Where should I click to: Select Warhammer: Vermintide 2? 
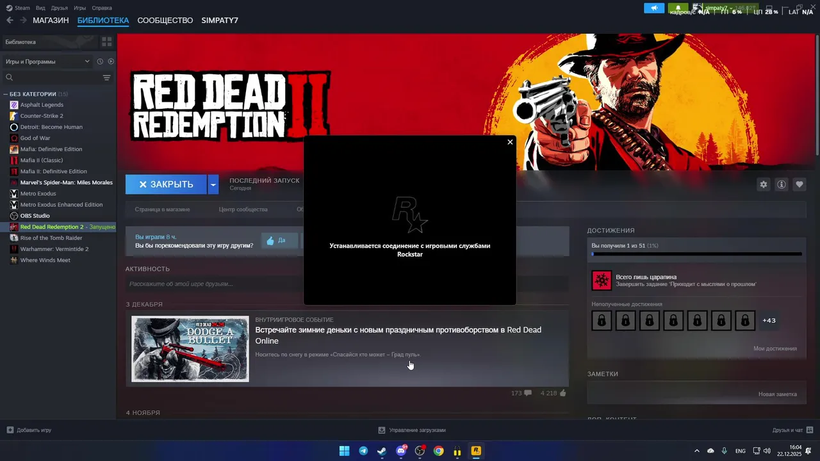[54, 249]
